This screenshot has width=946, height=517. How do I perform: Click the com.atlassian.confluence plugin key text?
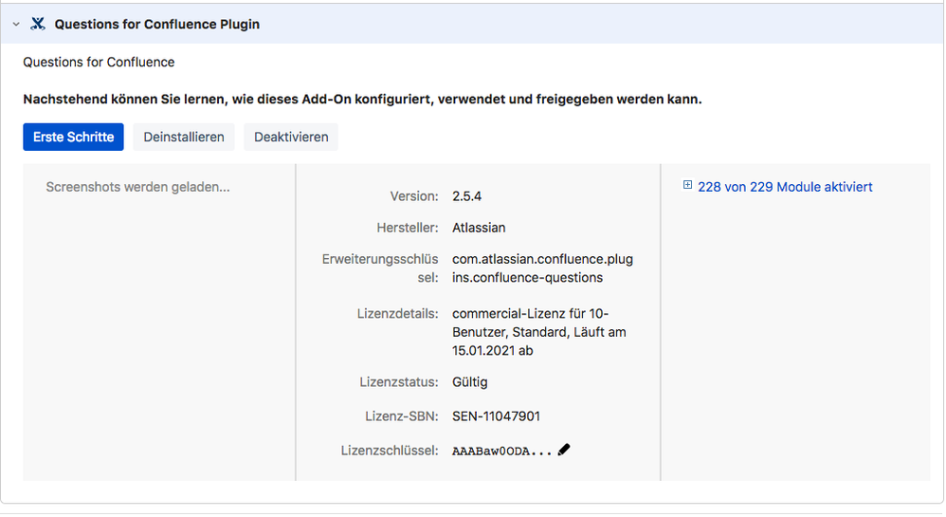[542, 268]
